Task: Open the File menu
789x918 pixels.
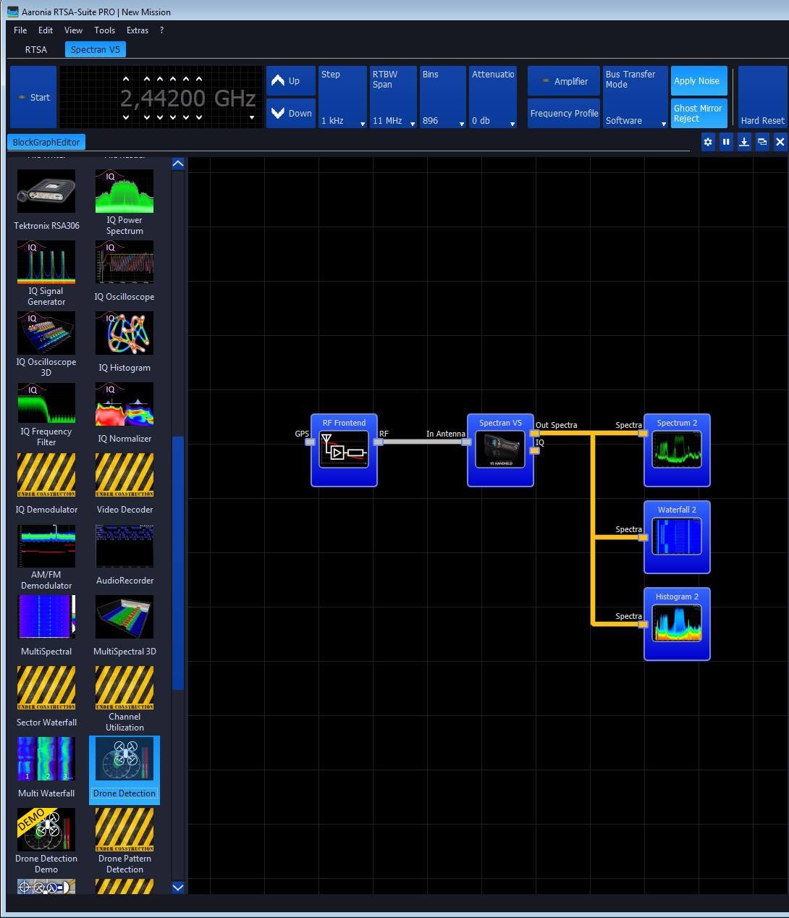Action: pyautogui.click(x=20, y=30)
